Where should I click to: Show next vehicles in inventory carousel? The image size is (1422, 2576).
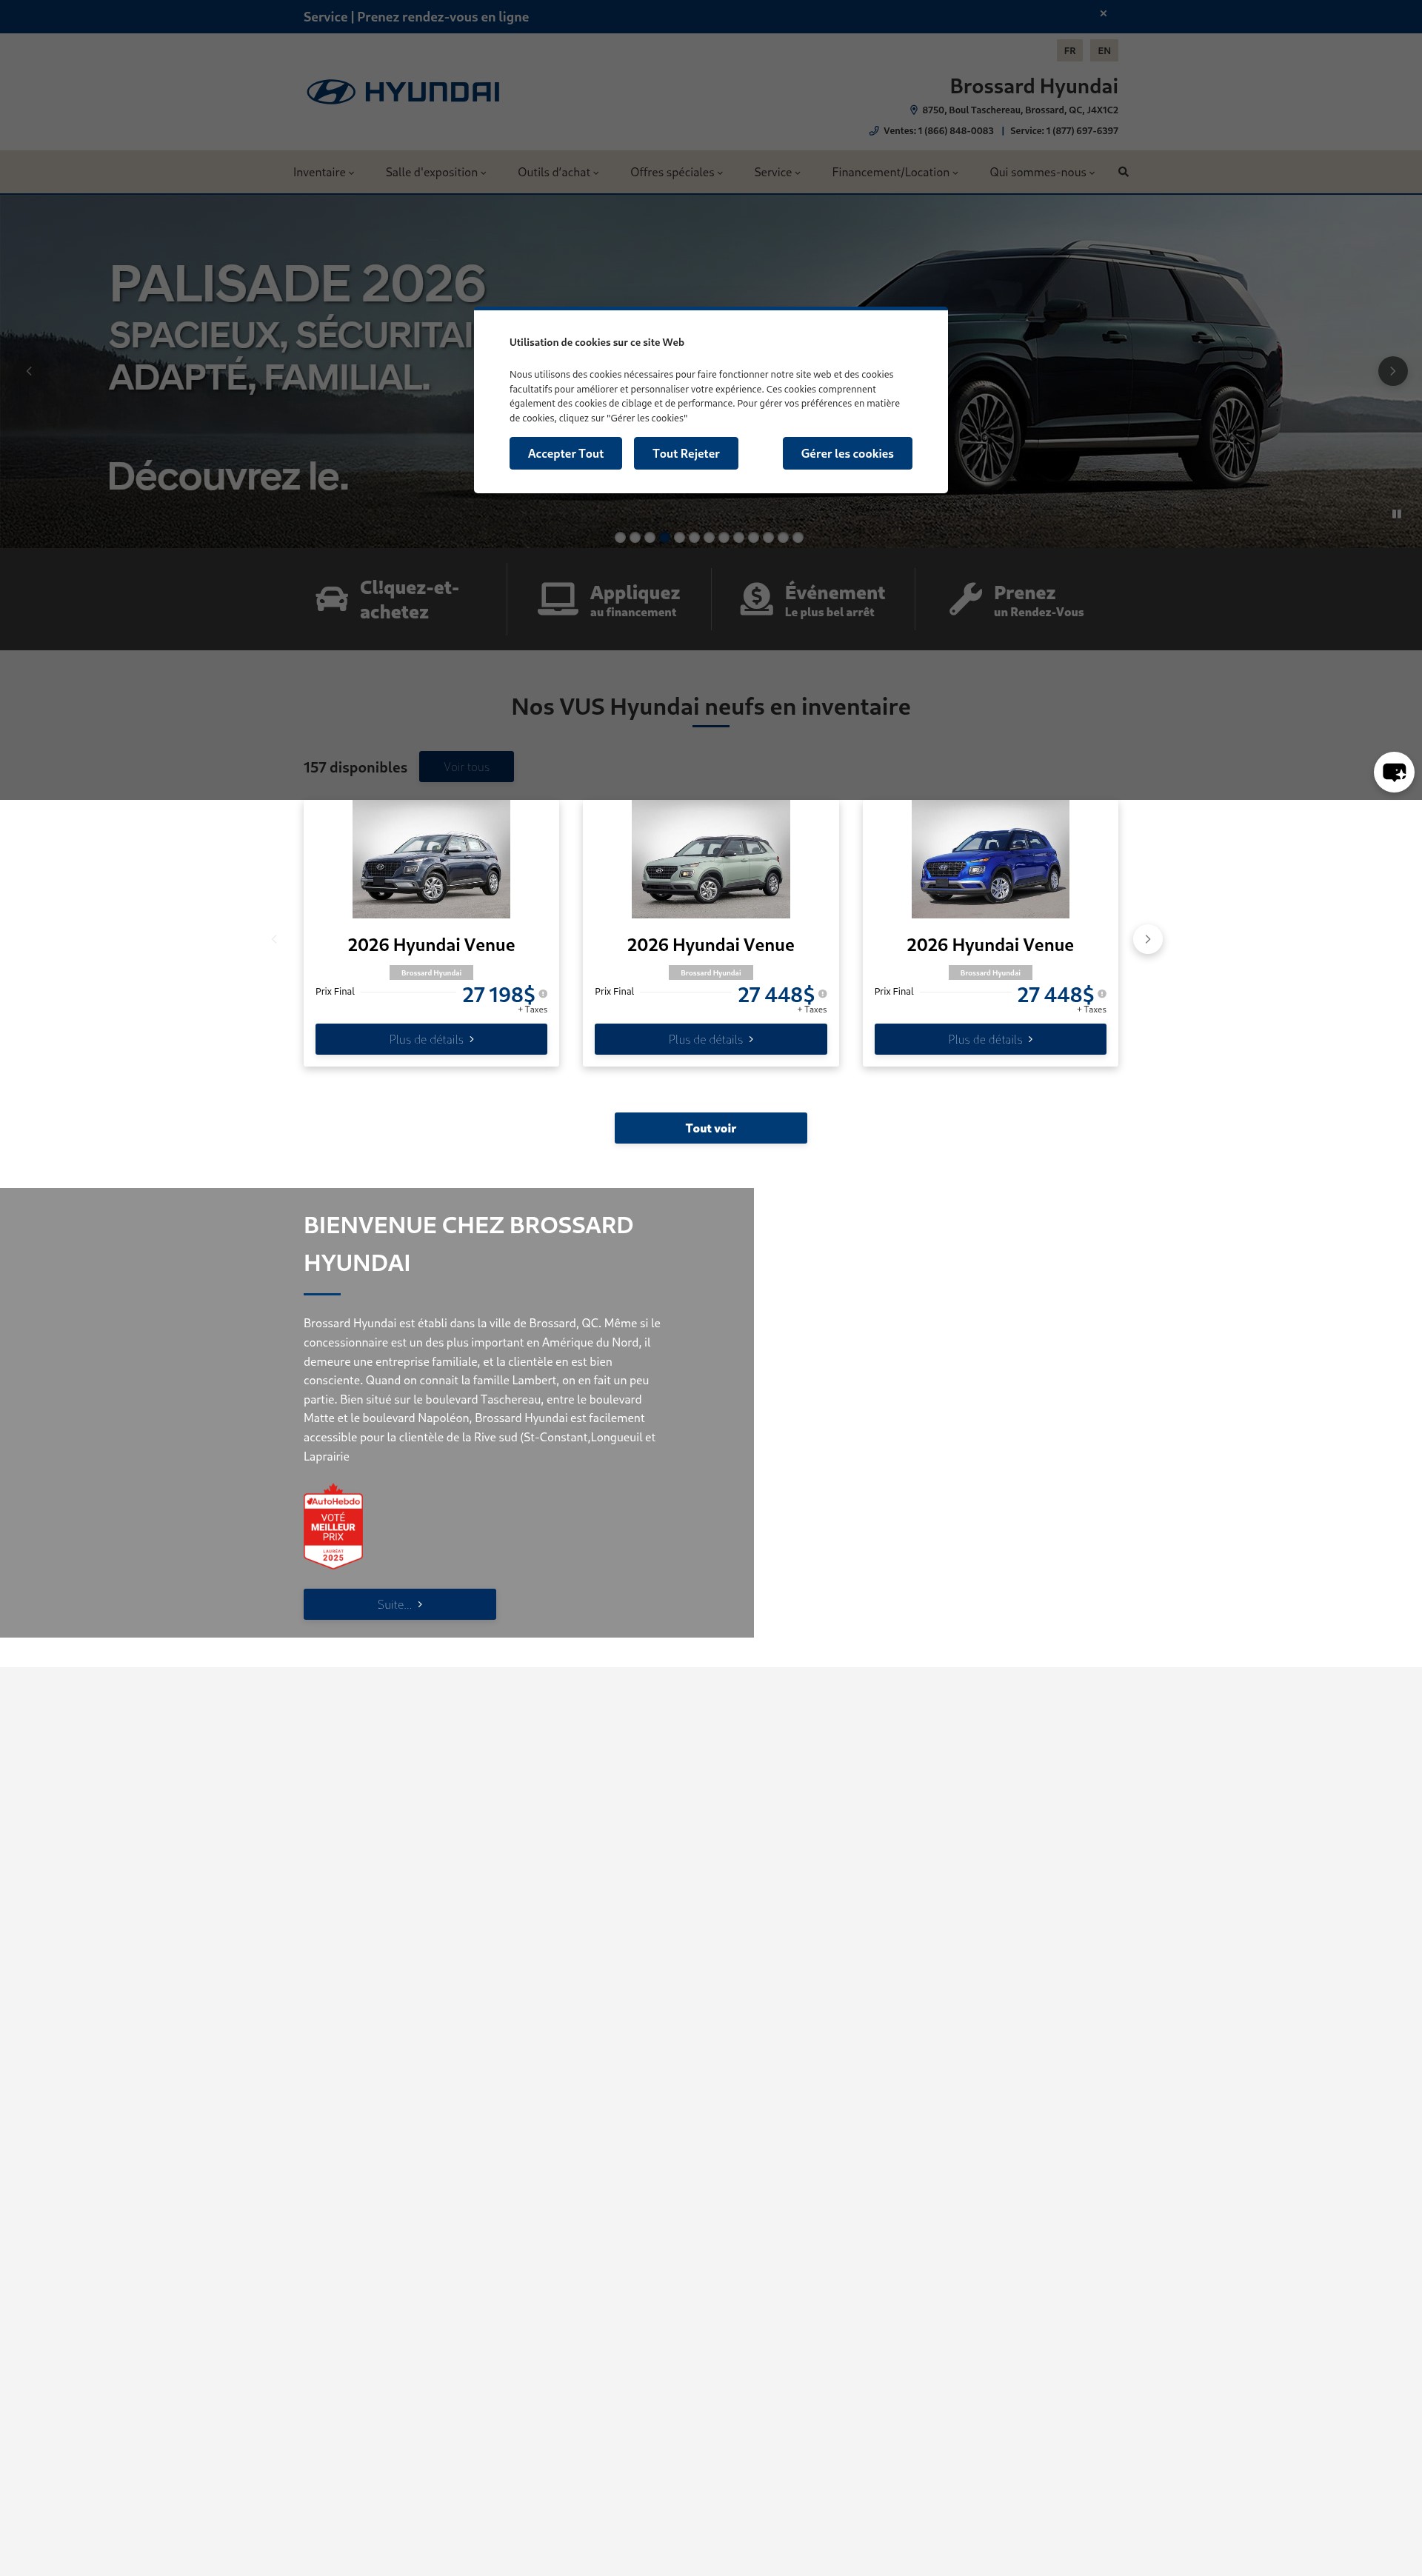click(x=1147, y=939)
